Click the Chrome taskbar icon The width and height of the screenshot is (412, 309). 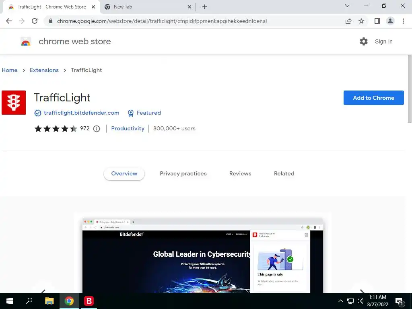[69, 301]
